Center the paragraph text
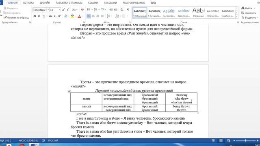Viewport: 260px width, 146px height. [x=93, y=16]
